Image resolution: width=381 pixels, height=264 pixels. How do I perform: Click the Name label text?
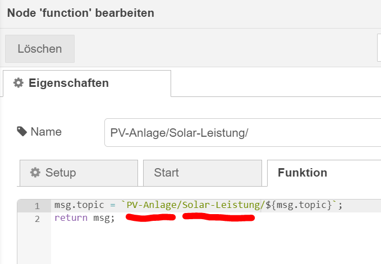click(46, 132)
